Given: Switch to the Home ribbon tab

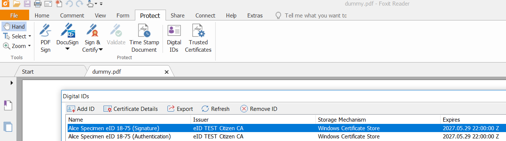Looking at the screenshot, I should 42,15.
